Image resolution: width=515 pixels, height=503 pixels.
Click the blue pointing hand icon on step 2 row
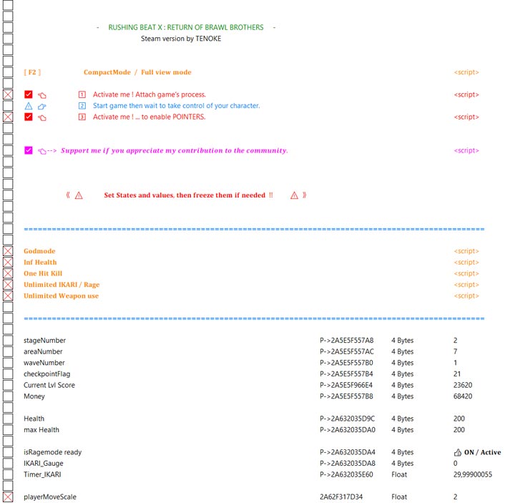point(42,106)
